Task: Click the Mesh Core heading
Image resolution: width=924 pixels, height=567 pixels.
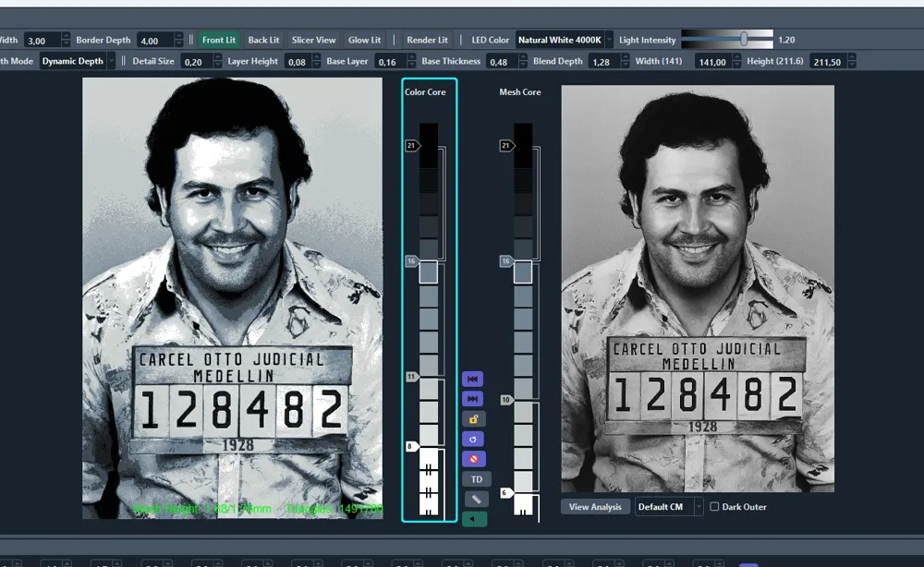Action: (x=519, y=91)
